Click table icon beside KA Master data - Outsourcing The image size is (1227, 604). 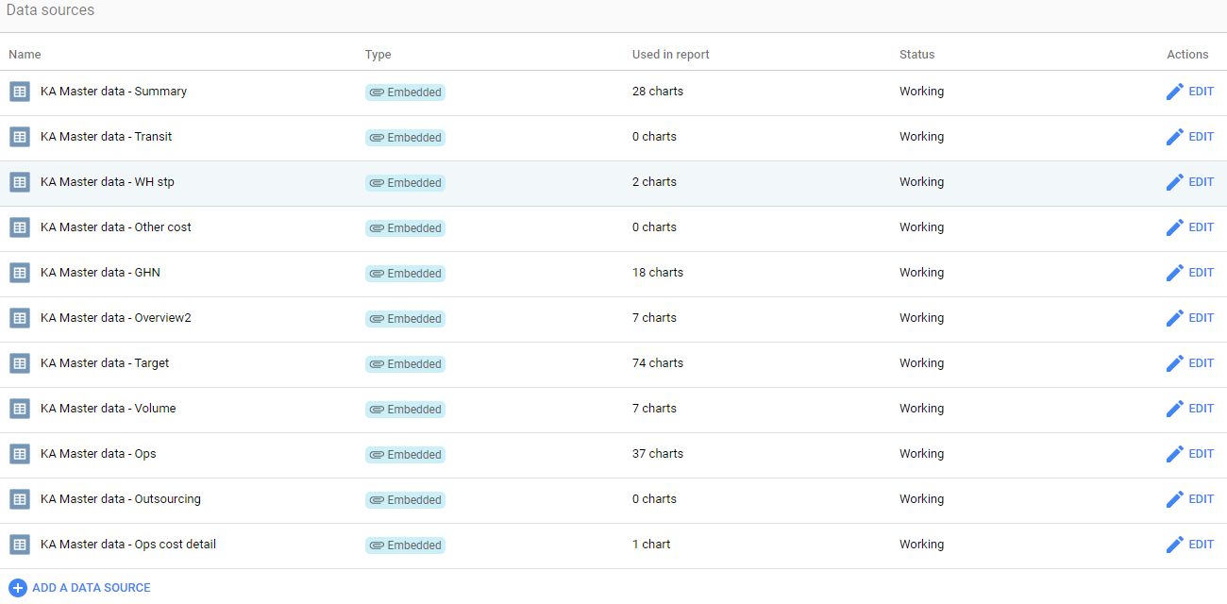point(20,499)
